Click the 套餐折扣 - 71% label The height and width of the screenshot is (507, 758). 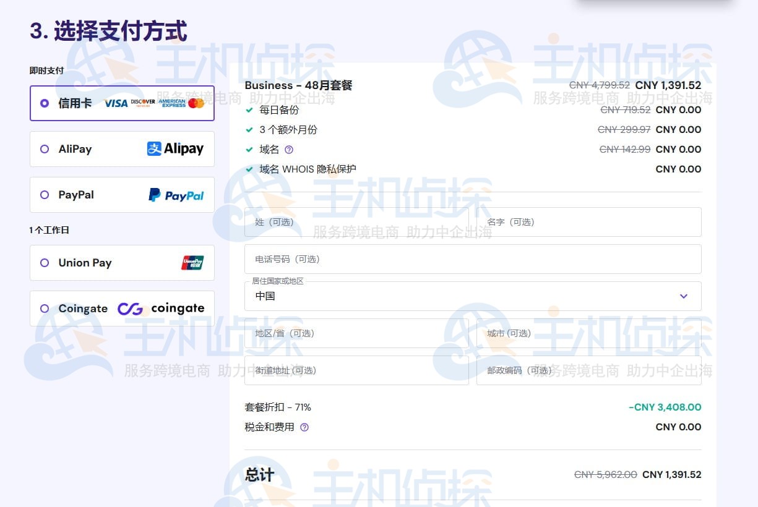[x=278, y=407]
